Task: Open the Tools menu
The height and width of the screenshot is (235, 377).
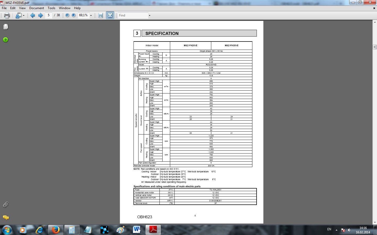Action: [x=52, y=8]
